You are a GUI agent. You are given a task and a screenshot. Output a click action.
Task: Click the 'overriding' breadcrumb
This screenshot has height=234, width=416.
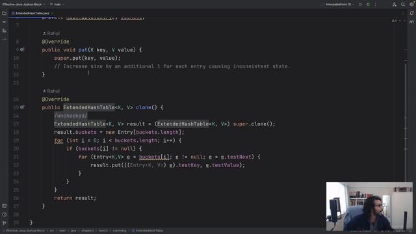point(120,231)
